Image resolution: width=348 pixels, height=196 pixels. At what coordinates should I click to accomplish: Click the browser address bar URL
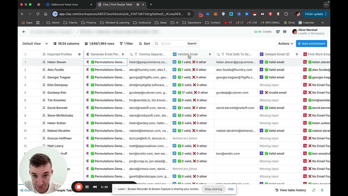121,14
